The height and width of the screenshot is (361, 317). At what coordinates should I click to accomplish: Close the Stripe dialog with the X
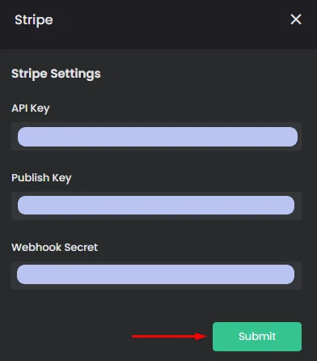pyautogui.click(x=296, y=19)
